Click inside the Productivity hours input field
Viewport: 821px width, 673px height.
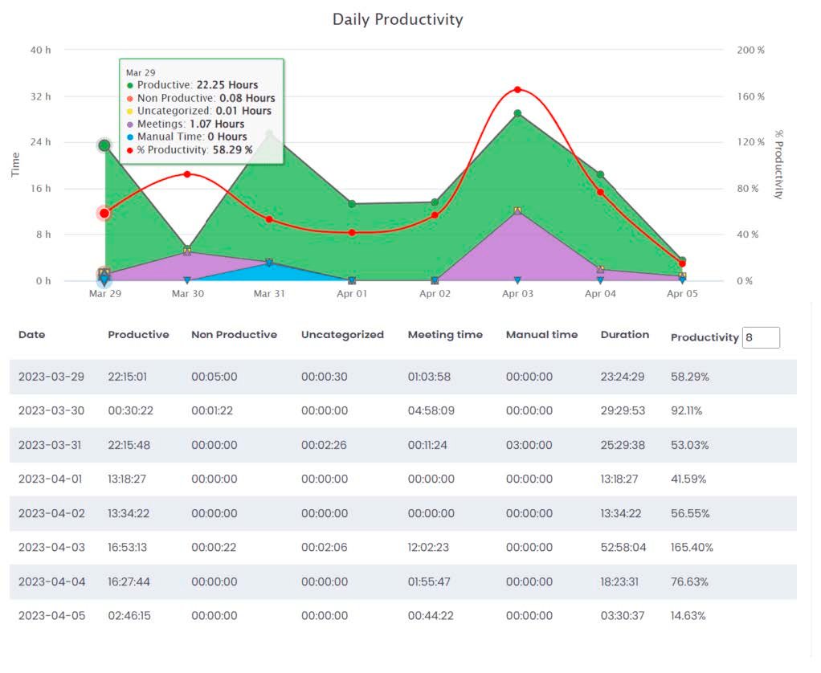pyautogui.click(x=761, y=337)
